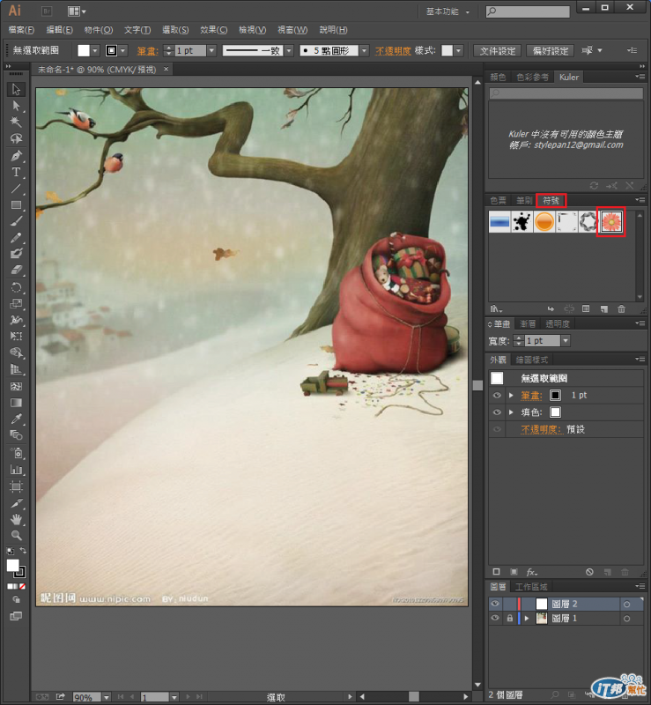Click the target circle for 圖層 2

click(x=626, y=605)
